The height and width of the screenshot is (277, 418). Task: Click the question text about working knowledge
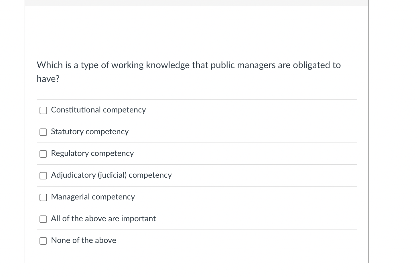tap(188, 72)
